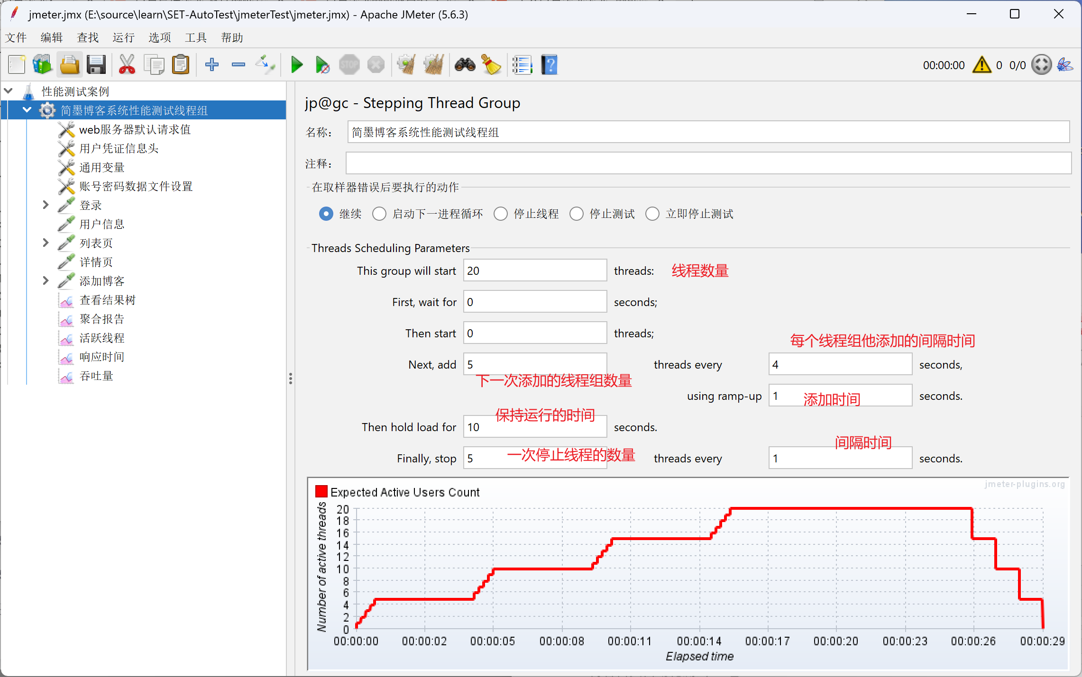This screenshot has width=1082, height=677.
Task: Expand the 添加博客 tree node
Action: click(46, 280)
